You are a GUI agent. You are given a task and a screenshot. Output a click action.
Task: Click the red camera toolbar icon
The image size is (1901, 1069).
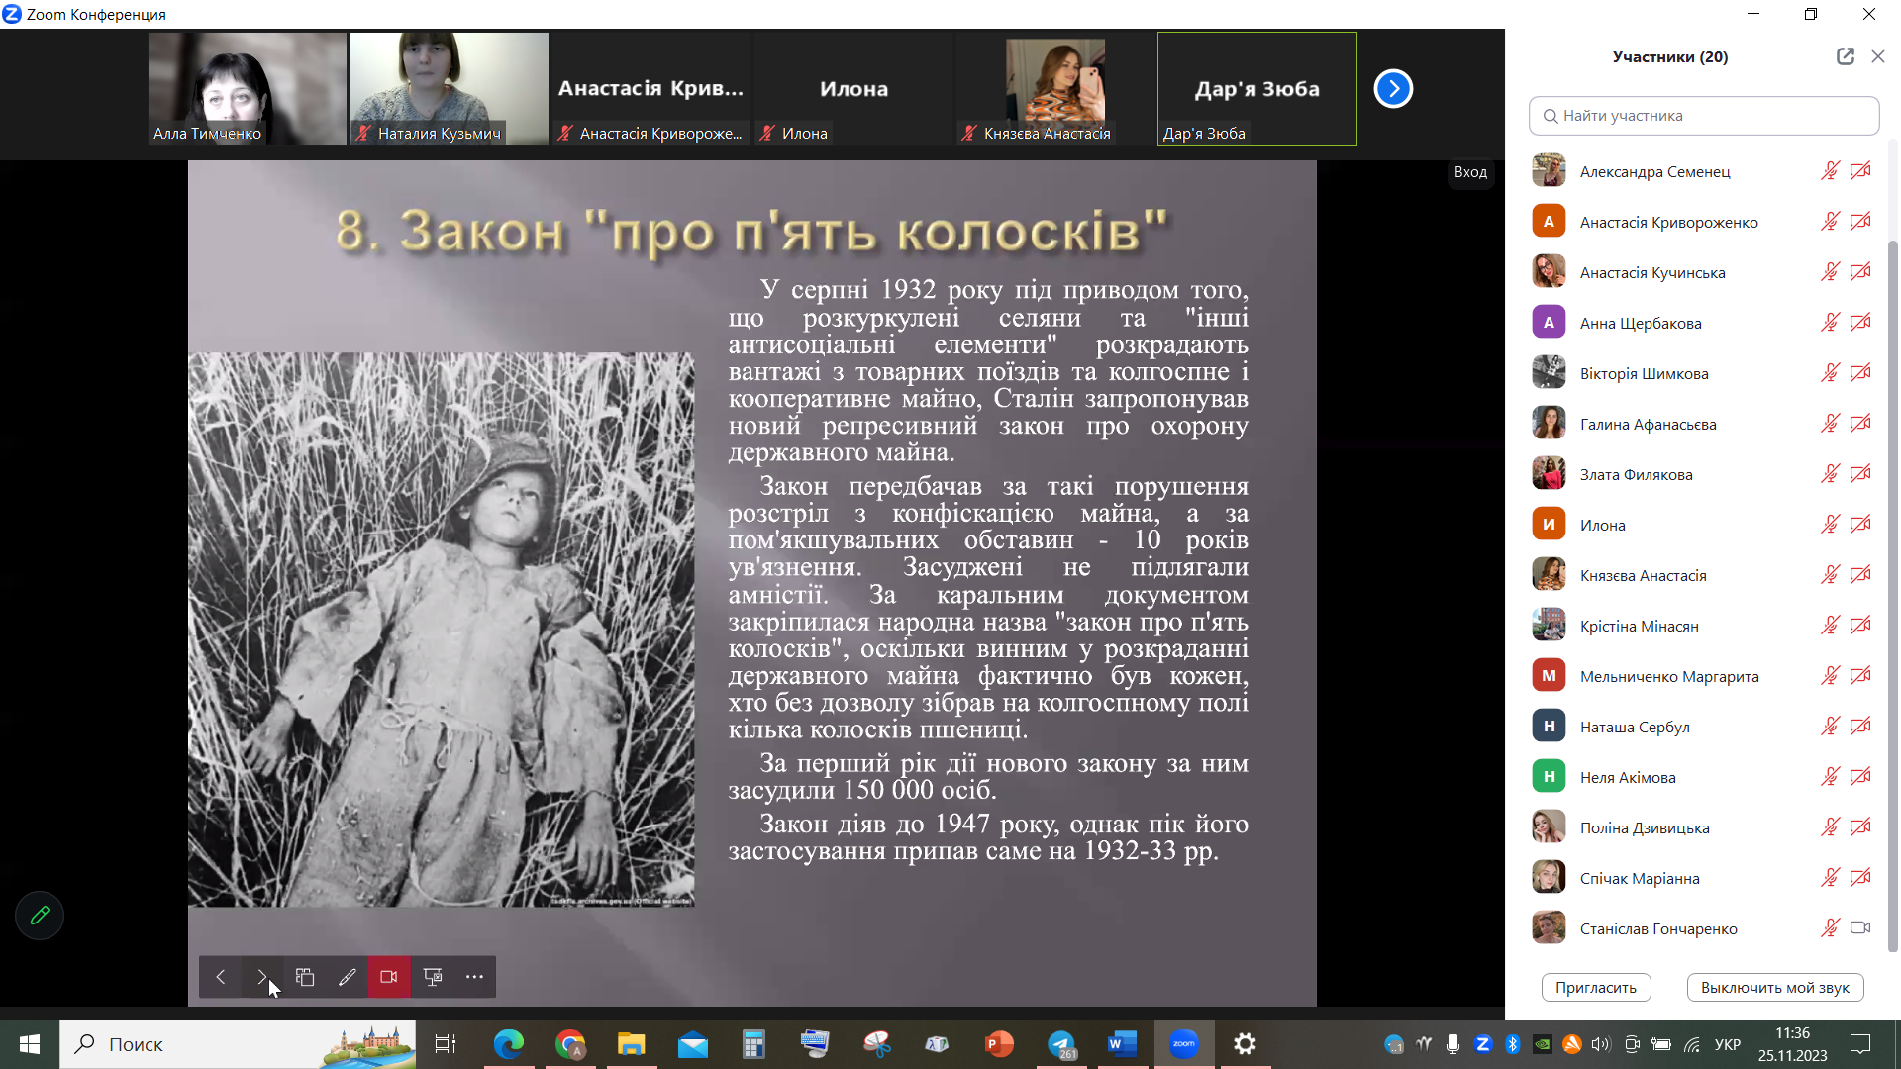click(x=389, y=977)
